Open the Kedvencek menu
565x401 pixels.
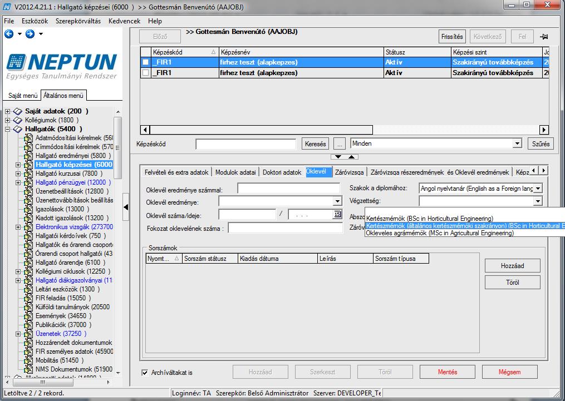point(124,21)
